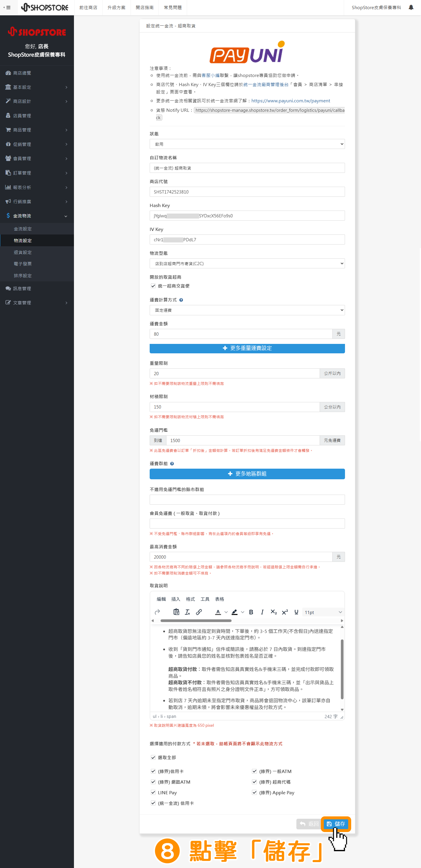Click scroll-up arrow of editor content
The image size is (421, 868).
coord(342,627)
